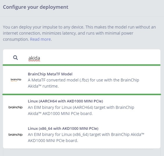This screenshot has height=156, width=164.
Task: Click the BrainChip MetaTF logo icon
Action: (16, 80)
